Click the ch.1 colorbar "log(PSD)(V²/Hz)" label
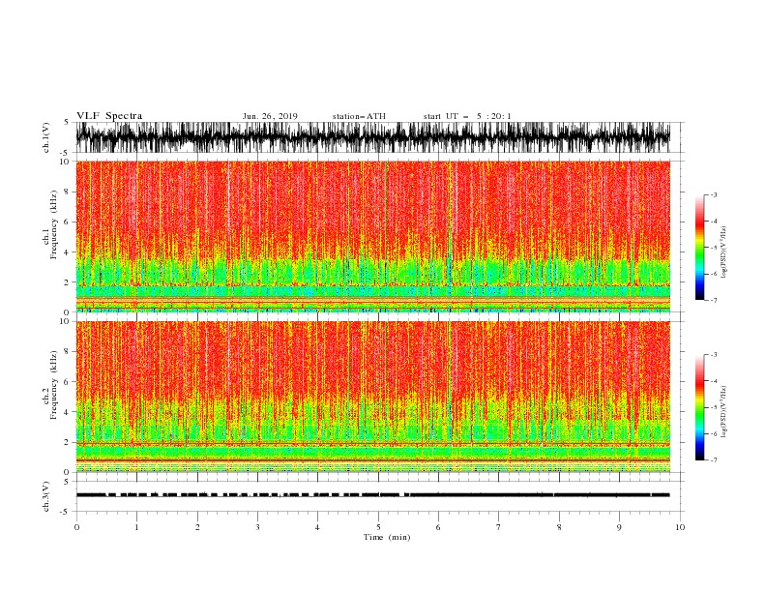The image size is (766, 592). (723, 252)
